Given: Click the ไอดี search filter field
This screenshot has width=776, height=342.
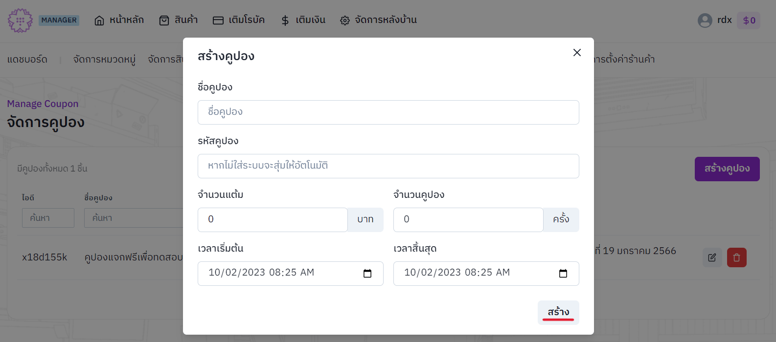Looking at the screenshot, I should [48, 218].
